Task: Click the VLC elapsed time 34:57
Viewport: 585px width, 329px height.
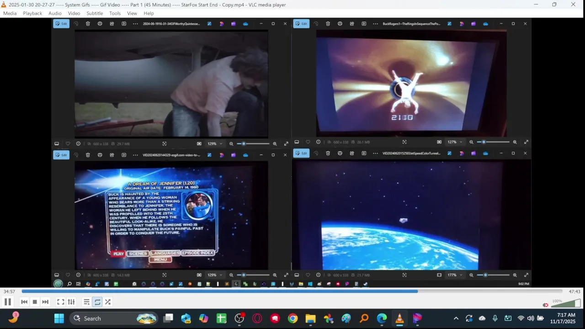Action: [x=9, y=292]
